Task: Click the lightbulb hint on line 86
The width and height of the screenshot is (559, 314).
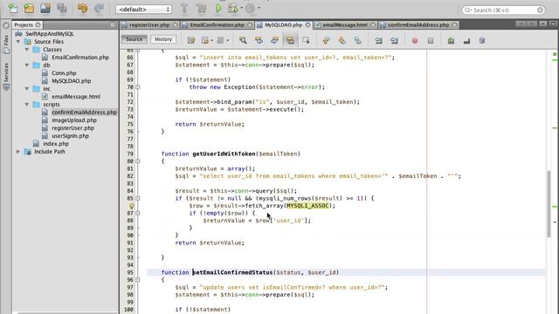Action: pyautogui.click(x=131, y=206)
